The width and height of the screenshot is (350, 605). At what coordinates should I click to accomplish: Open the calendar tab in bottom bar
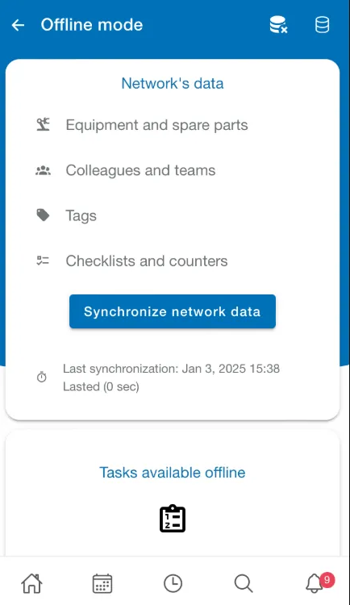point(102,583)
